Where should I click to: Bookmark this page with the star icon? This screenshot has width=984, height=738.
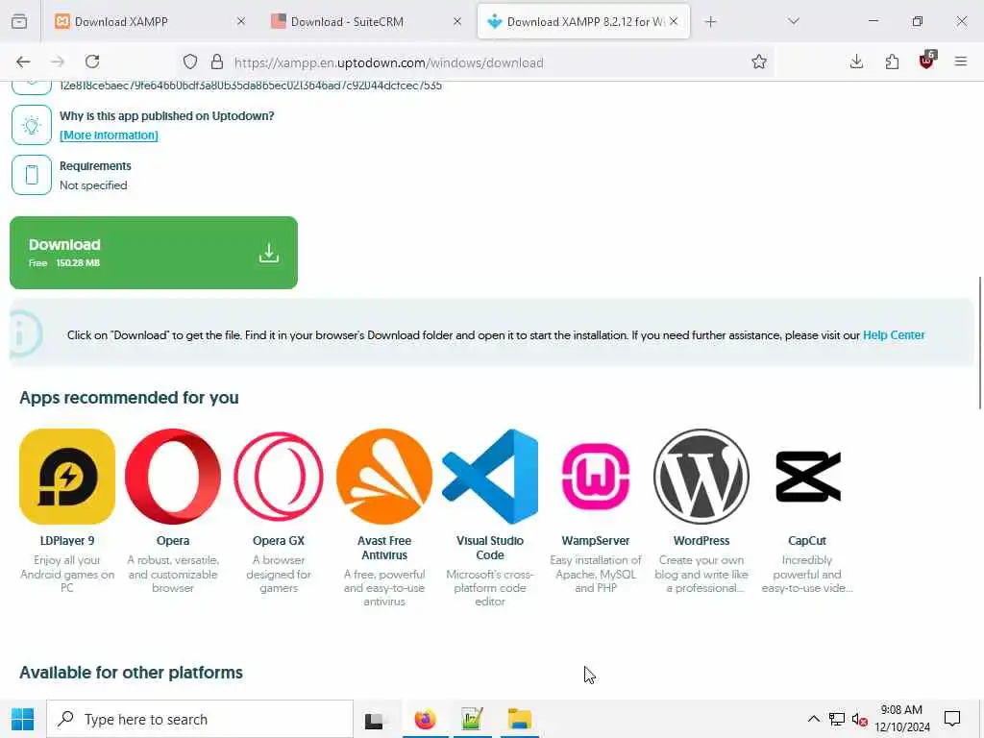click(x=759, y=61)
